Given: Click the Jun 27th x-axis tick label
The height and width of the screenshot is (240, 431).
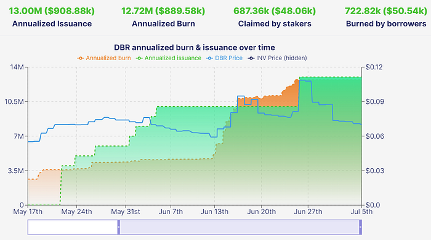Looking at the screenshot, I should (x=308, y=212).
